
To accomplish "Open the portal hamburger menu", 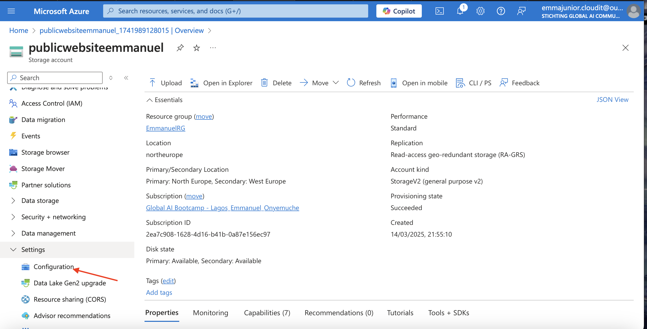I will tap(11, 11).
